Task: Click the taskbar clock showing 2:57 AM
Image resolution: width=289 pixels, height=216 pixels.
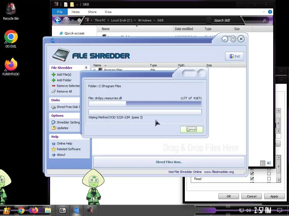Action: click(x=263, y=210)
